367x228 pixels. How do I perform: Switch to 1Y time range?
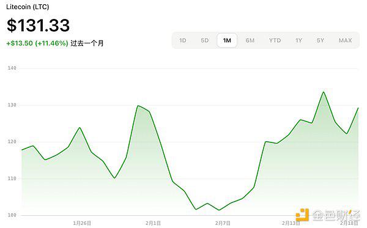pos(298,40)
